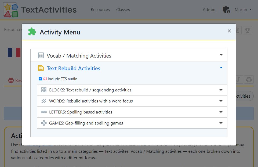The image size is (258, 167).
Task: Click the LETTERS ABC icon
Action: 44,112
